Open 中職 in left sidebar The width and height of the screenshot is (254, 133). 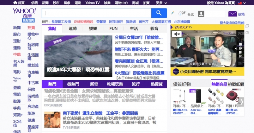pyautogui.click(x=17, y=55)
